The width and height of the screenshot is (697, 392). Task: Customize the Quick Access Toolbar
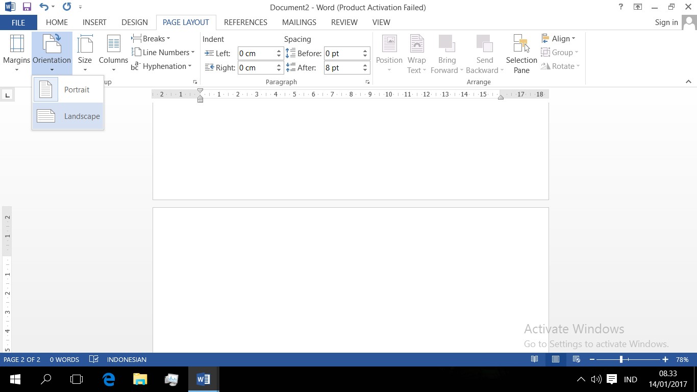click(80, 7)
